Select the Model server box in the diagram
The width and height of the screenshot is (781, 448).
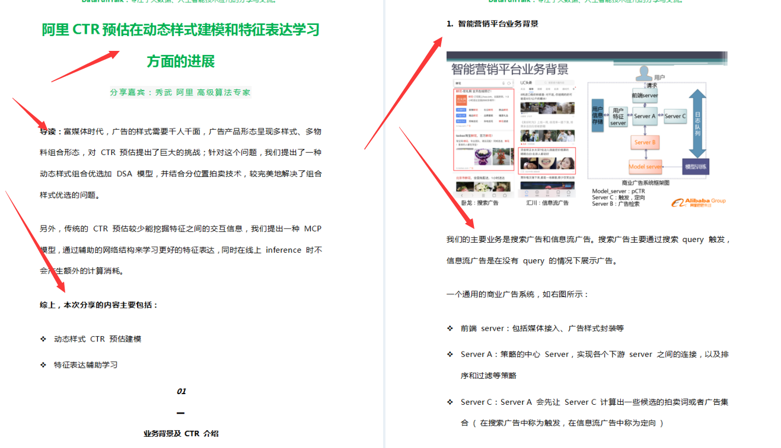point(645,167)
